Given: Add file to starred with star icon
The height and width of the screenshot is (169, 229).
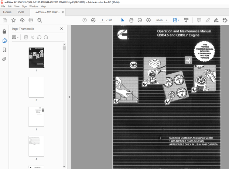Looking at the screenshot, I should [14, 20].
